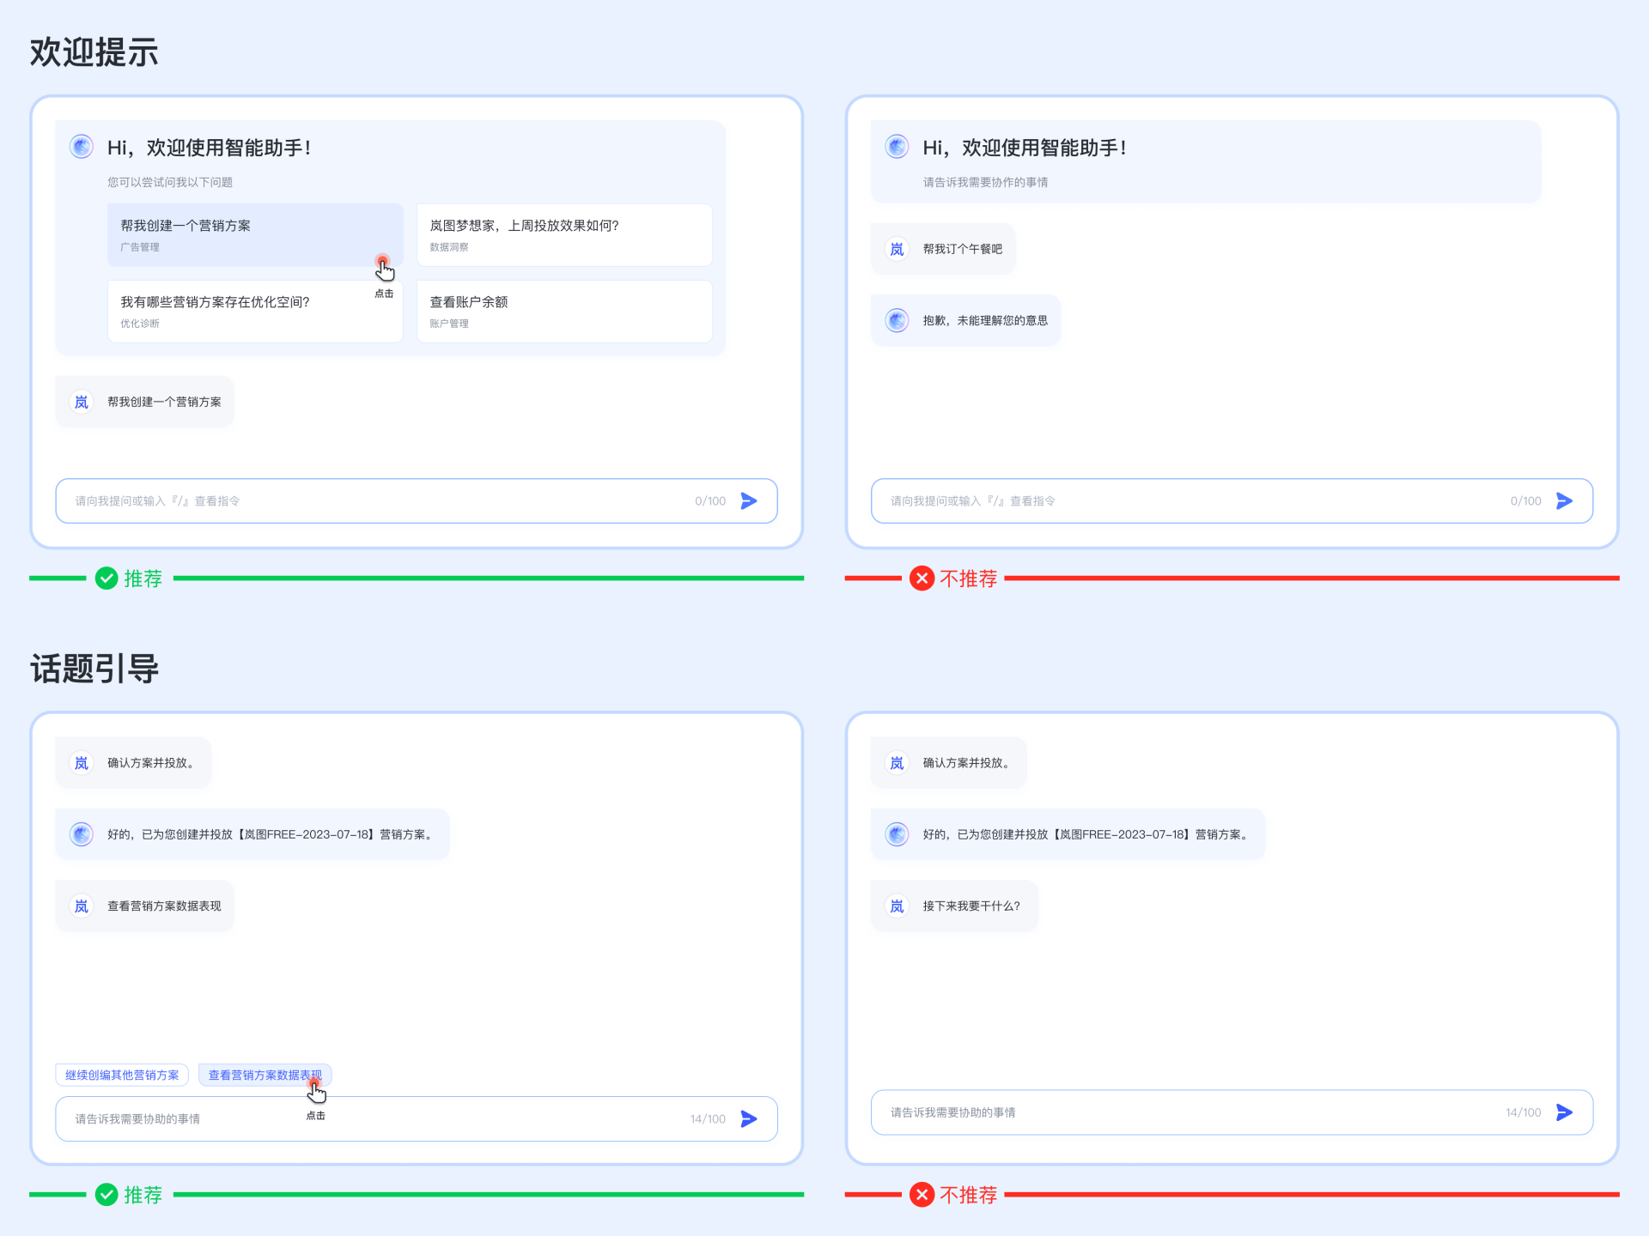Click the "话题引导" section heading
Image resolution: width=1649 pixels, height=1236 pixels.
(94, 669)
